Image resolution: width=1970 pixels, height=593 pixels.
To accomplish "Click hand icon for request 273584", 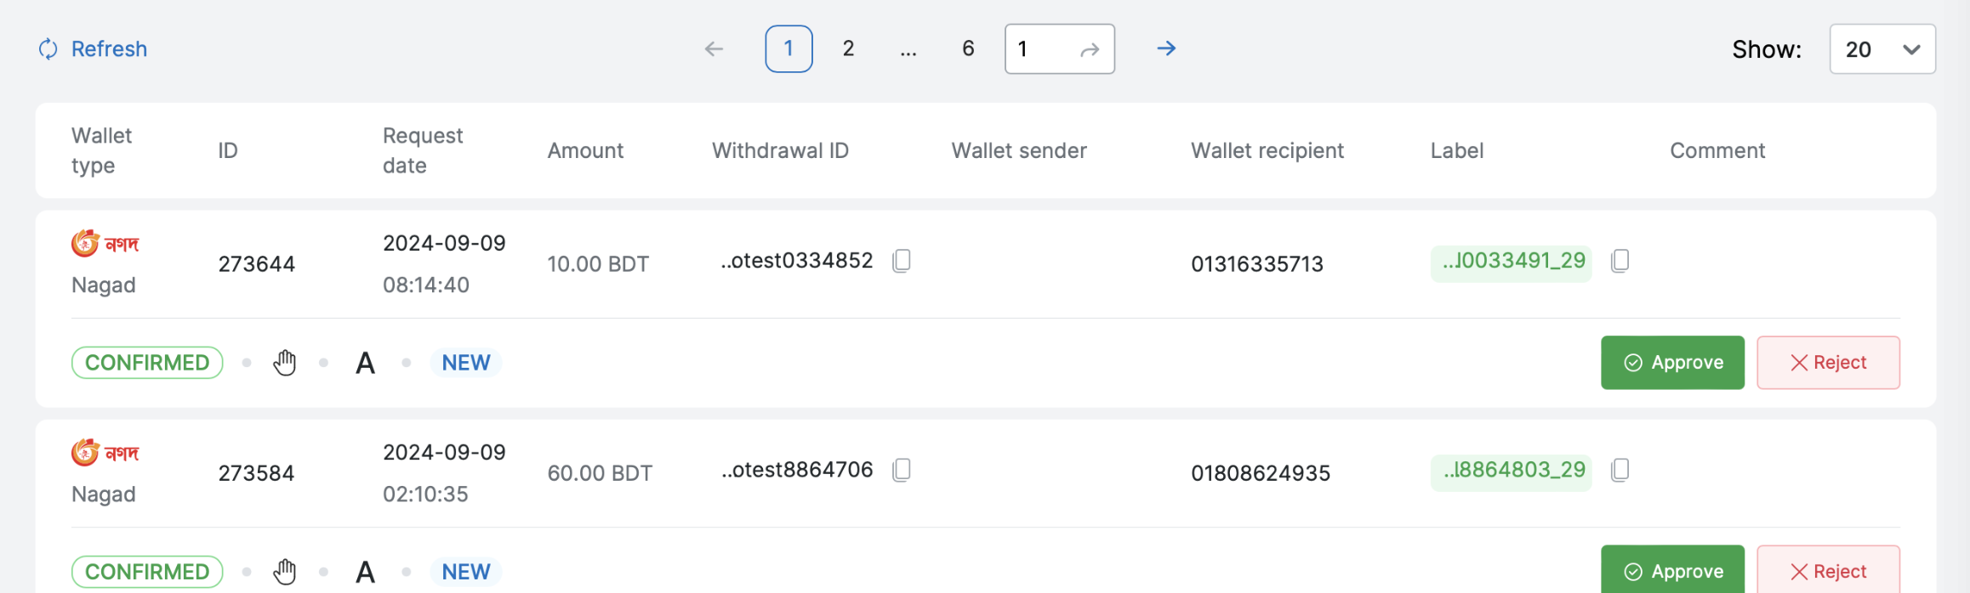I will 285,572.
